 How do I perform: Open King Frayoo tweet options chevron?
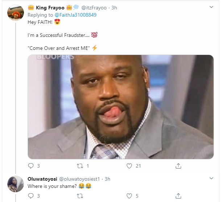coord(211,7)
